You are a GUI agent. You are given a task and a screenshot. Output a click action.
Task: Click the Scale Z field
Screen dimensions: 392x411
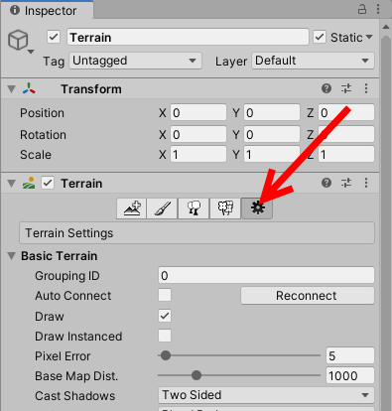[x=346, y=154]
